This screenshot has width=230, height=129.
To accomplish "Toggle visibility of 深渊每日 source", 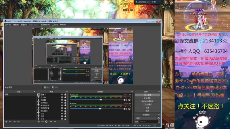I will click(x=62, y=103).
